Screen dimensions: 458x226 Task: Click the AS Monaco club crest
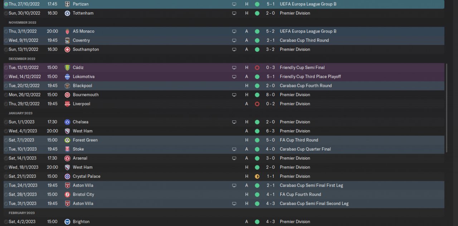(x=67, y=31)
